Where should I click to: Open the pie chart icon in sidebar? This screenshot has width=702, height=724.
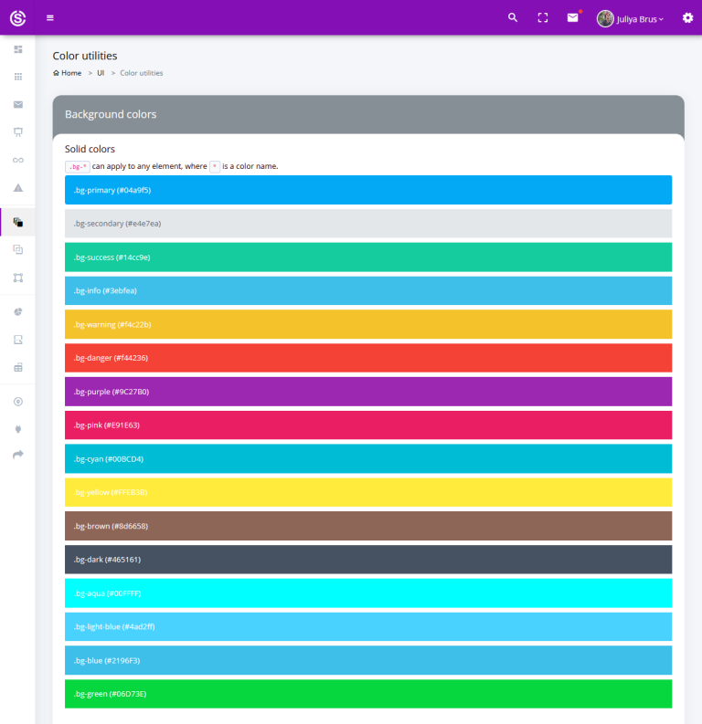17,312
